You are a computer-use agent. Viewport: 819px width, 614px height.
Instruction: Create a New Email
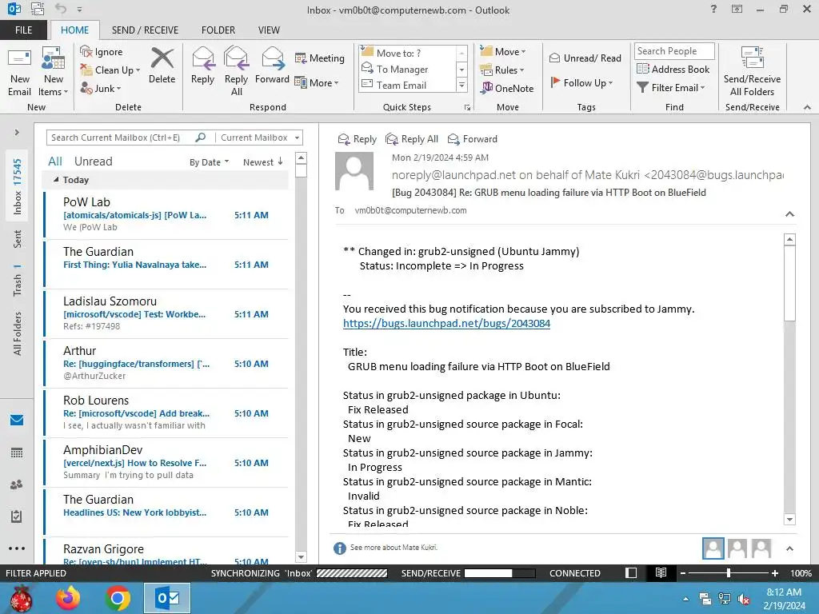pos(19,72)
